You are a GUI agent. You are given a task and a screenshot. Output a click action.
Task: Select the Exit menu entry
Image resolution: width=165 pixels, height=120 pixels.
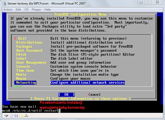coord(20,38)
